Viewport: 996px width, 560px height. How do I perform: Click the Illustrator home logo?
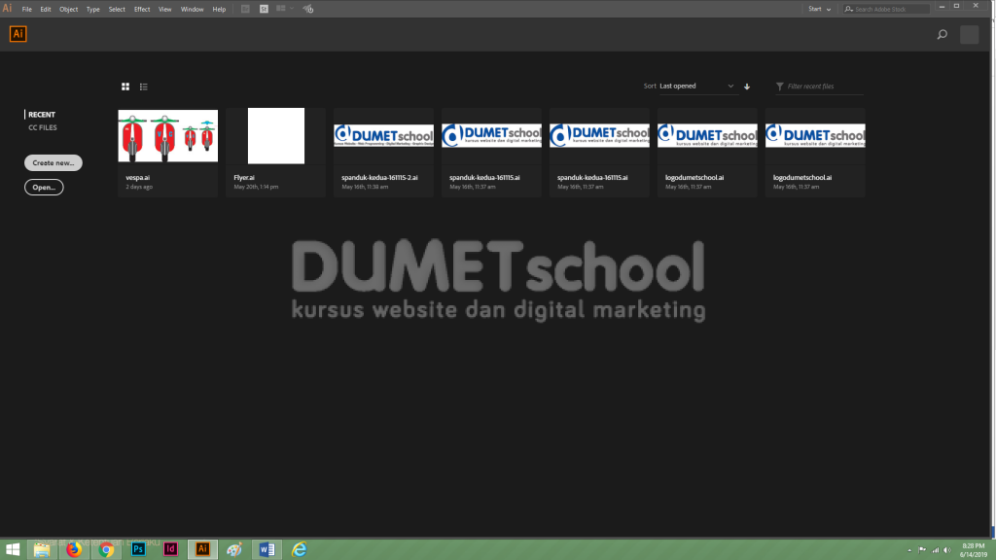18,34
